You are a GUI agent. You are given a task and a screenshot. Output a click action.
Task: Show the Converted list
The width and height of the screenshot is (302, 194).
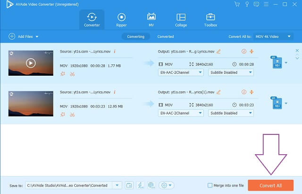(166, 36)
